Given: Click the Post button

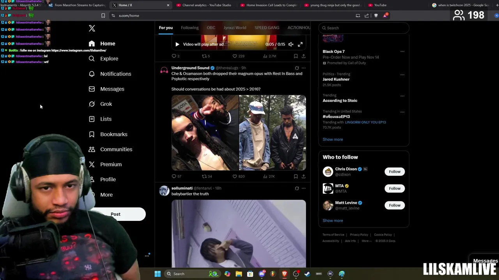Looking at the screenshot, I should point(115,214).
